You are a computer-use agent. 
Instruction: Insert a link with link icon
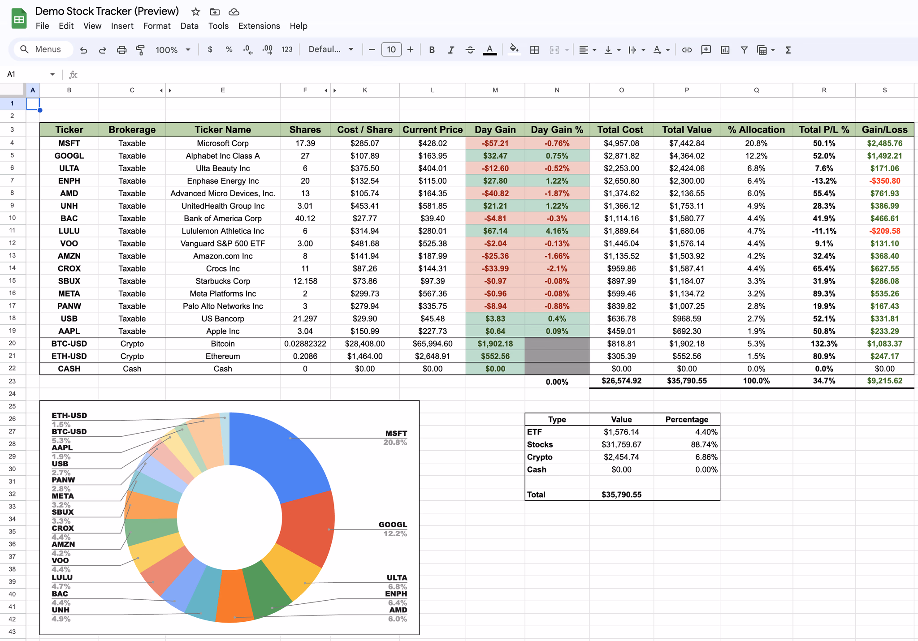(687, 50)
